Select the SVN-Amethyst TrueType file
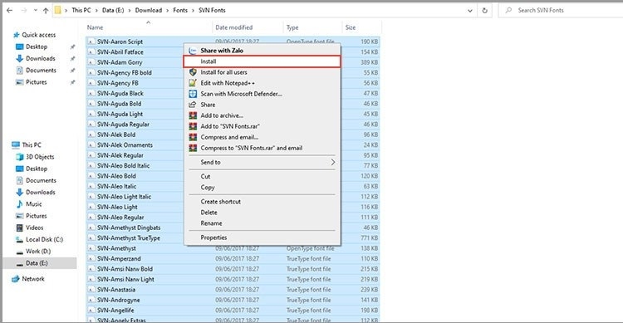Screen dimensions: 623x323 [128, 238]
